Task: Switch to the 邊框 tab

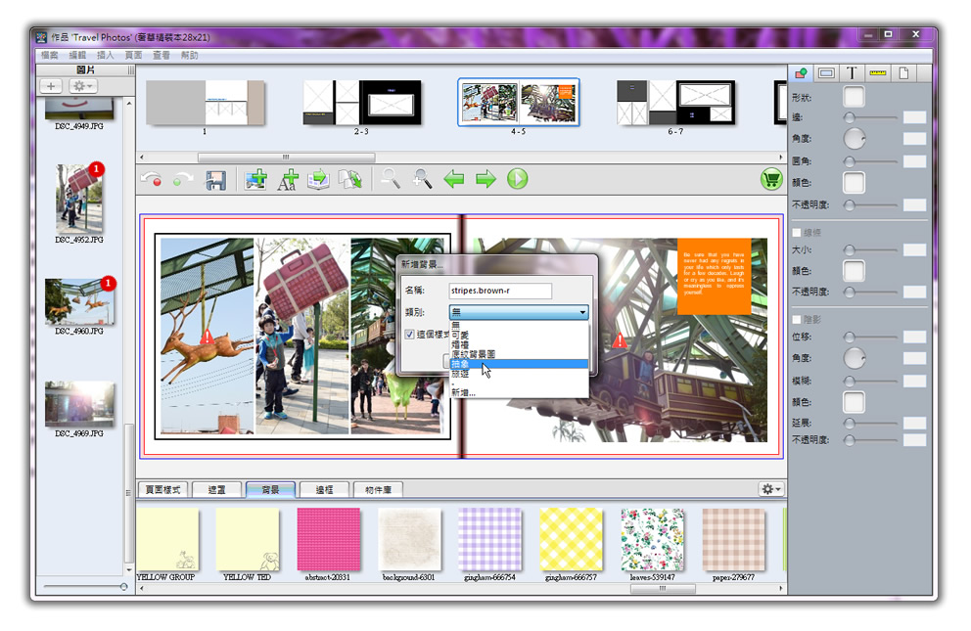Action: 318,489
